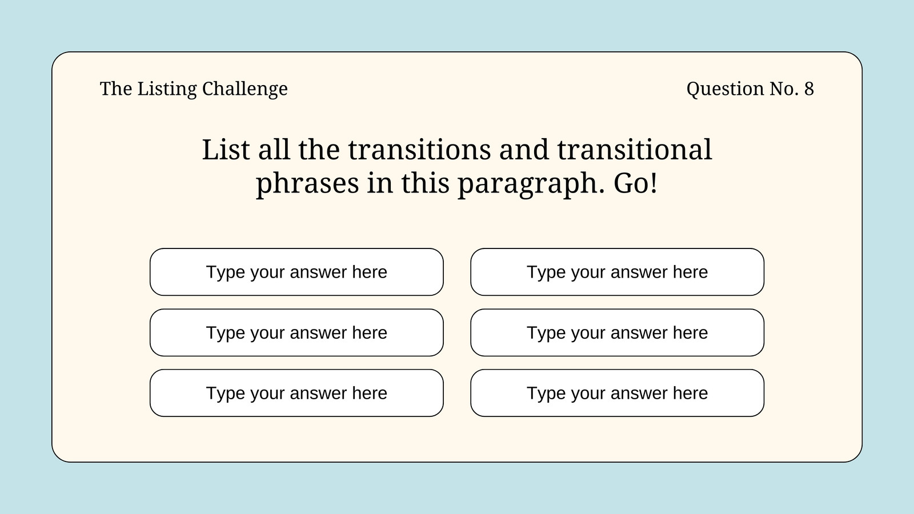Select the middle answer box in right column
Screen dimensions: 914x514
pos(617,332)
